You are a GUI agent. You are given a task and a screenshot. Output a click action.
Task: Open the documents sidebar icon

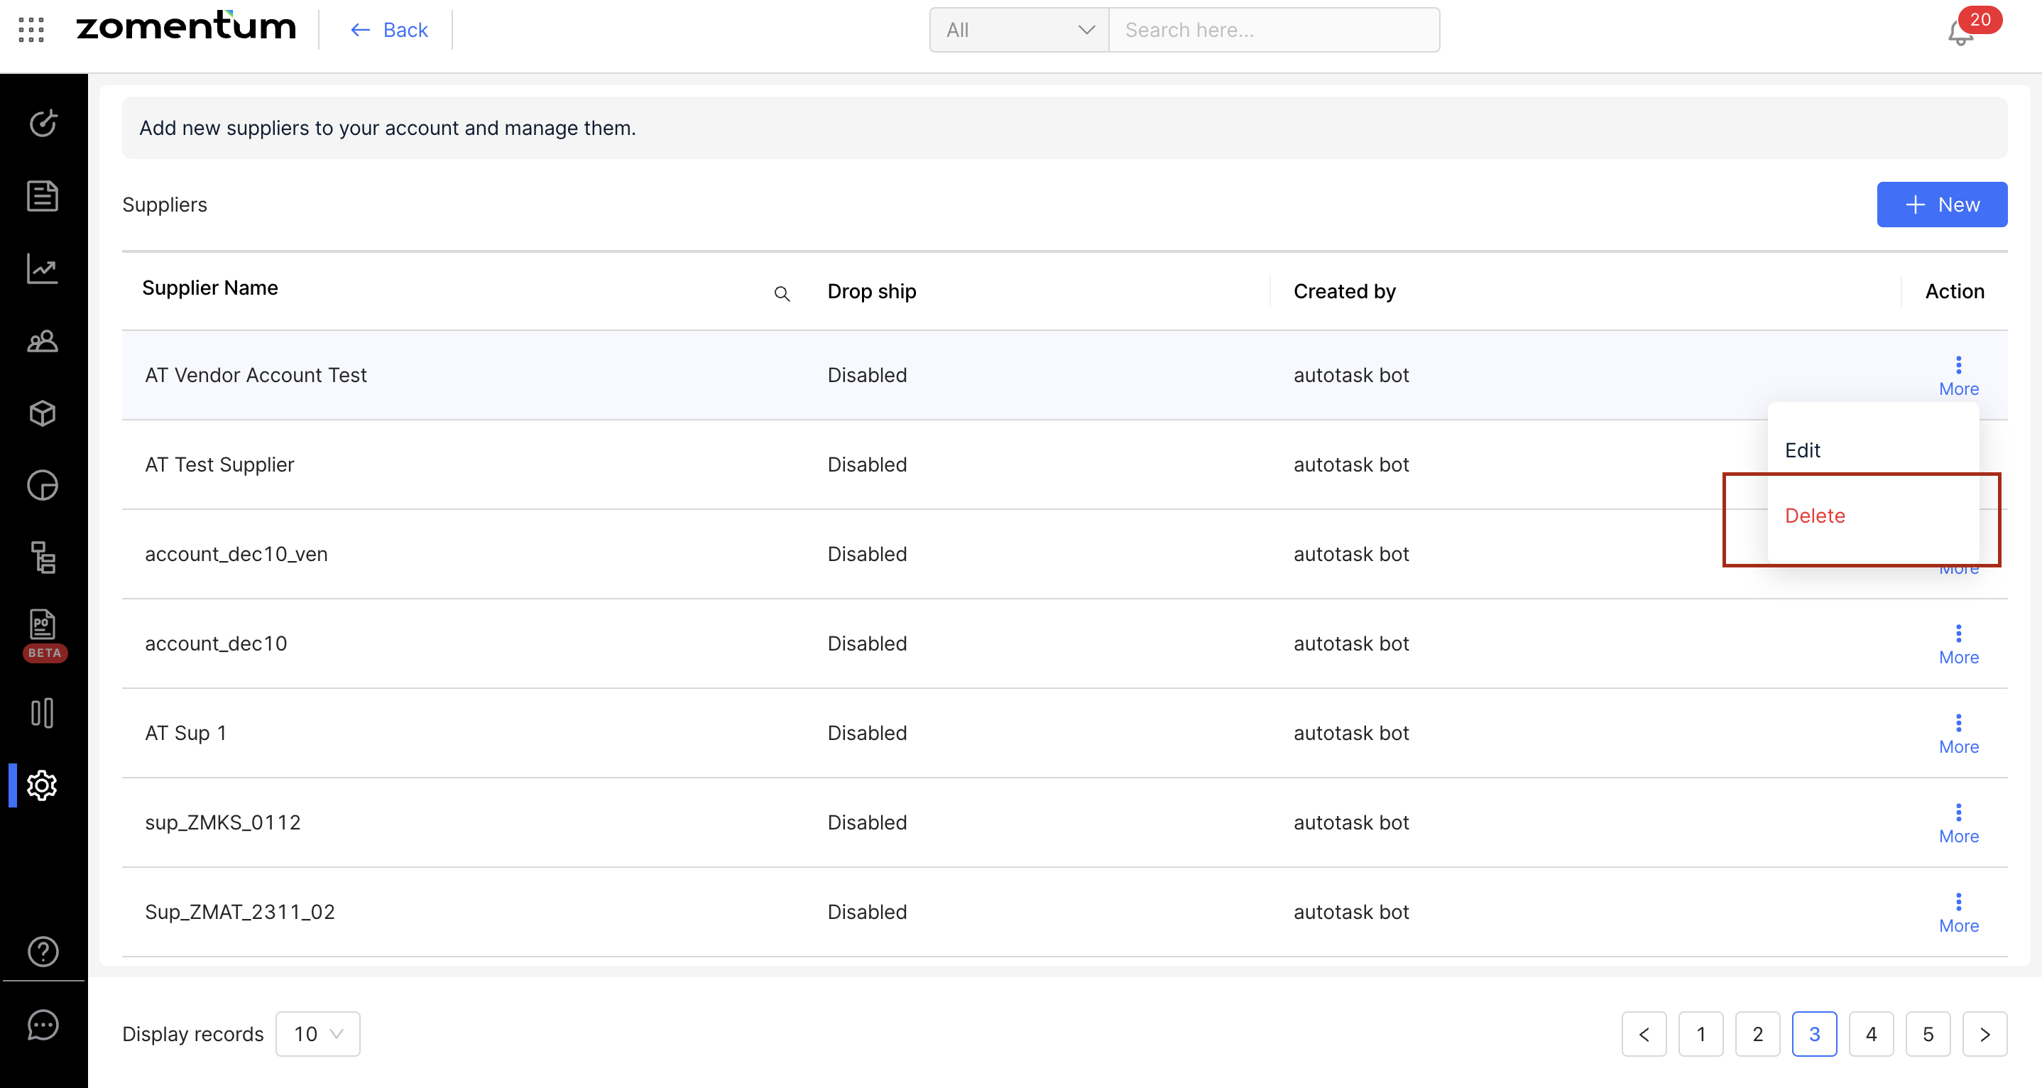point(43,195)
